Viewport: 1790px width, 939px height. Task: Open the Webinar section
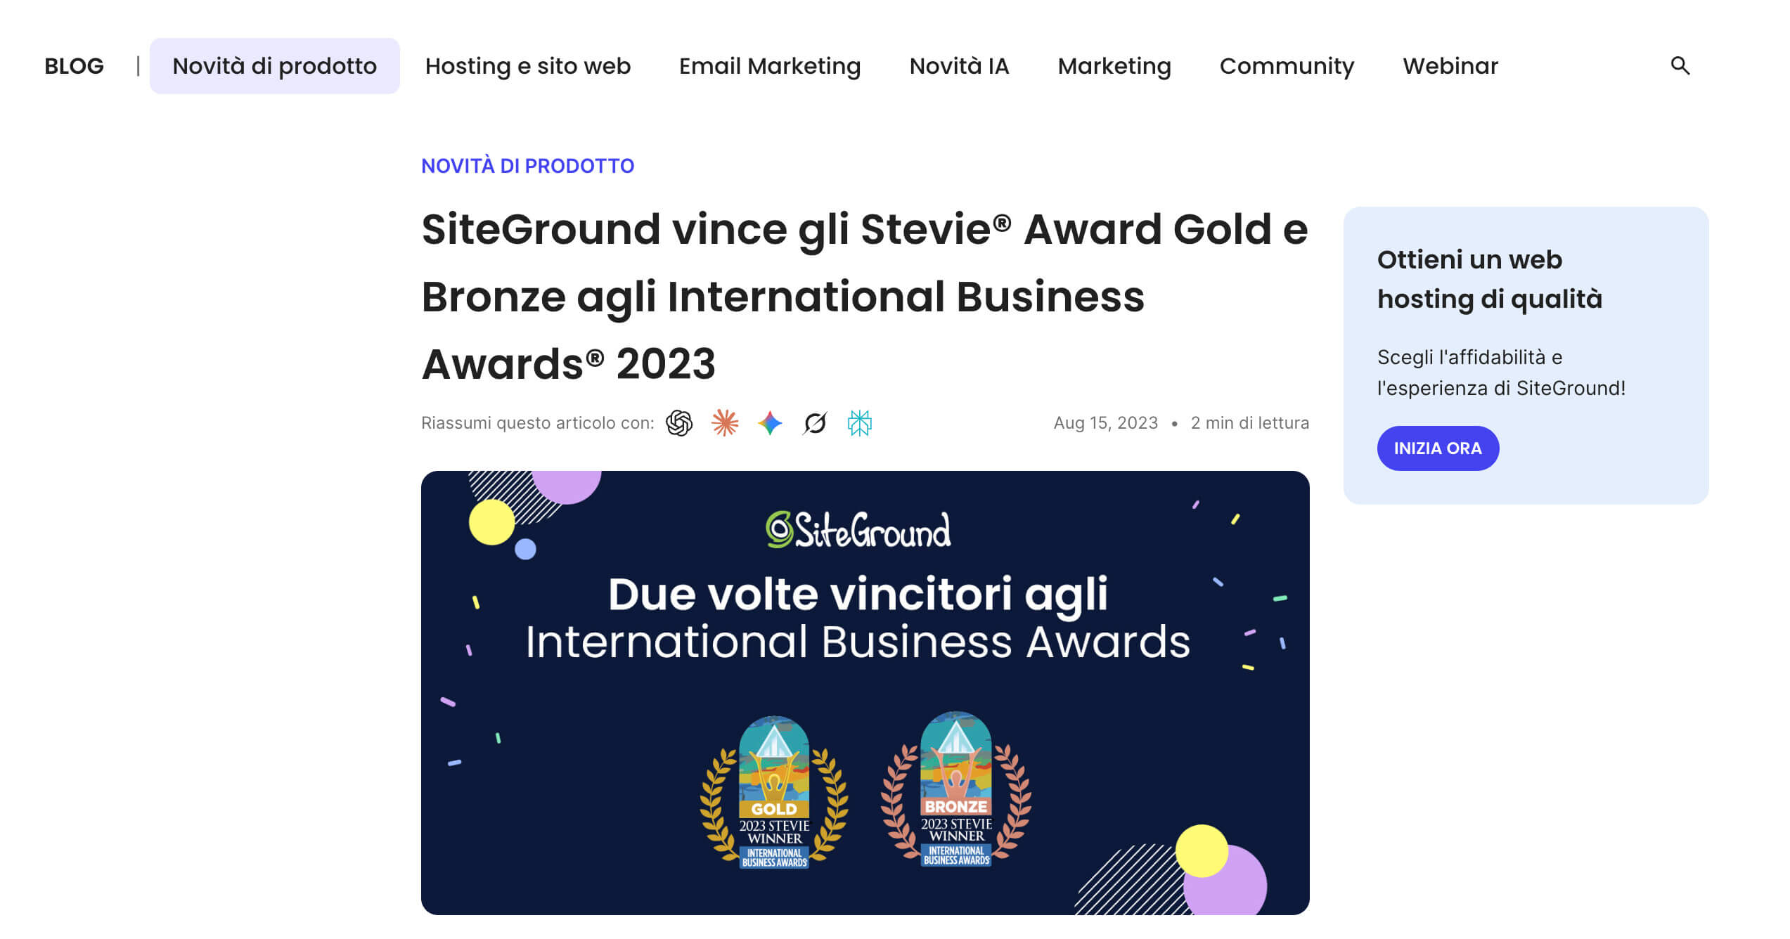(x=1450, y=65)
